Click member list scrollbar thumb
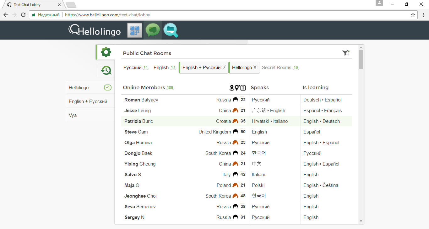 pos(361,59)
